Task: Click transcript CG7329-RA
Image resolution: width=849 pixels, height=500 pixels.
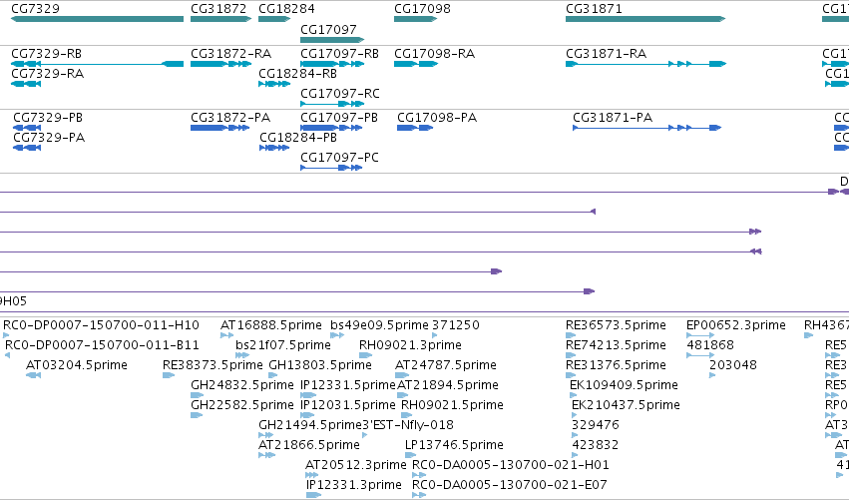Action: (26, 84)
